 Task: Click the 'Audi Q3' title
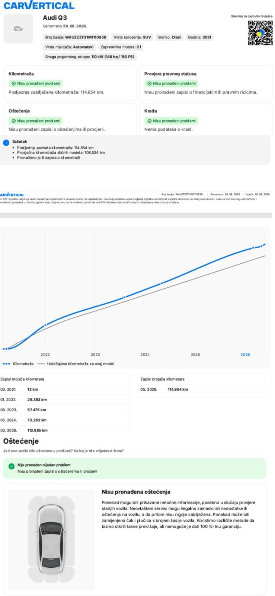55,18
